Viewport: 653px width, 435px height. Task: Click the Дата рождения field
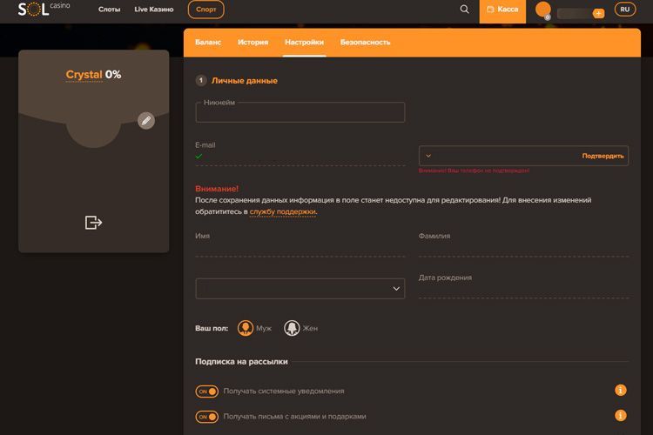[x=523, y=290]
